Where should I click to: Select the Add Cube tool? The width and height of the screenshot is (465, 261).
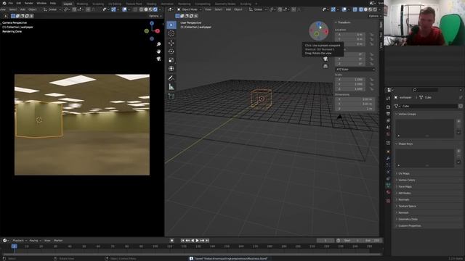[x=171, y=96]
